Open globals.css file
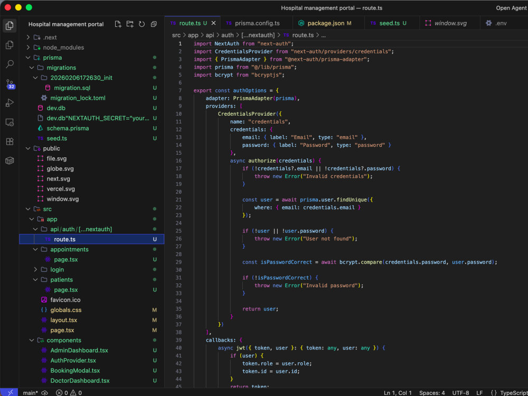Image resolution: width=528 pixels, height=396 pixels. point(91,310)
